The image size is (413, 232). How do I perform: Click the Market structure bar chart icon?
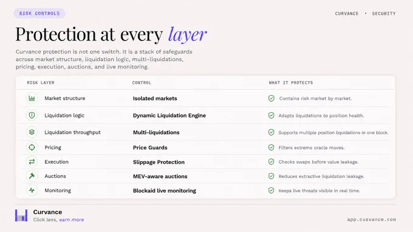click(32, 98)
